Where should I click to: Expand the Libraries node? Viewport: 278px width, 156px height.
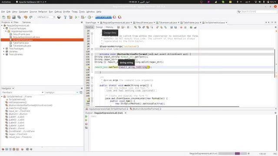4,52
